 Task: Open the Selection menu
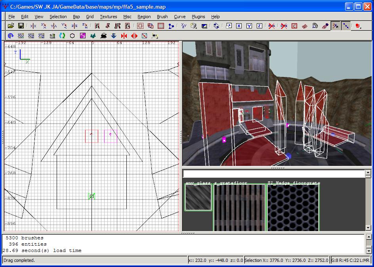click(58, 17)
